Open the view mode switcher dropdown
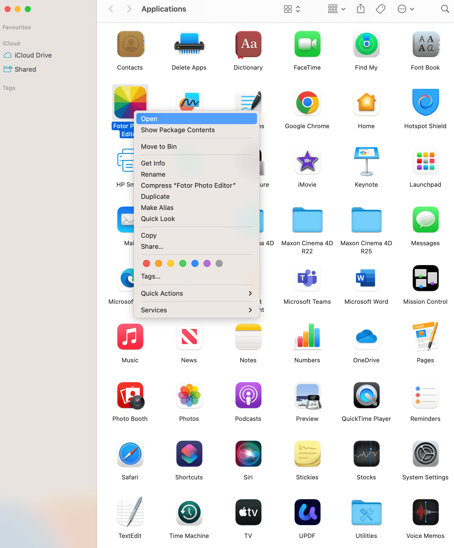 (x=292, y=9)
